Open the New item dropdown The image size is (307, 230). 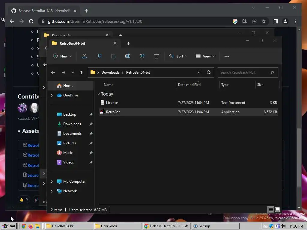pyautogui.click(x=62, y=56)
